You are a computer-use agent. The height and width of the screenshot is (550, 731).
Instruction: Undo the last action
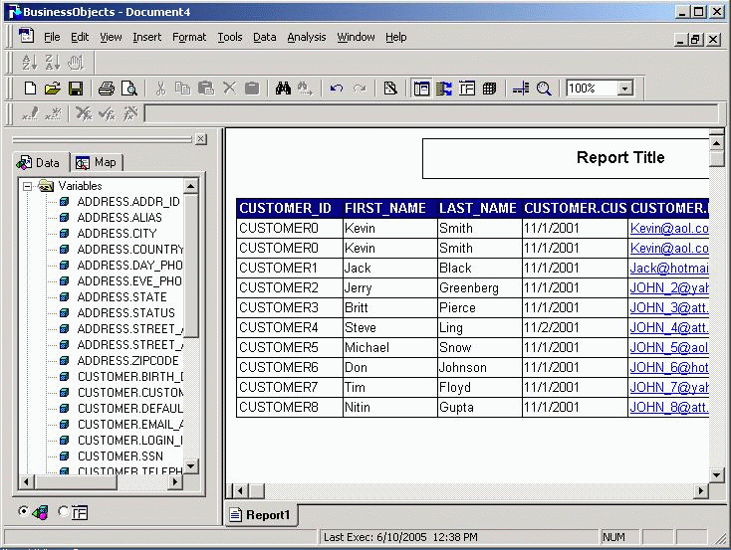[337, 88]
